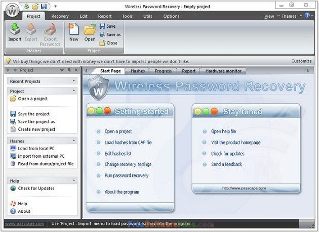Click the light bulb tip icon
This screenshot has width=319, height=232.
[x=8, y=61]
